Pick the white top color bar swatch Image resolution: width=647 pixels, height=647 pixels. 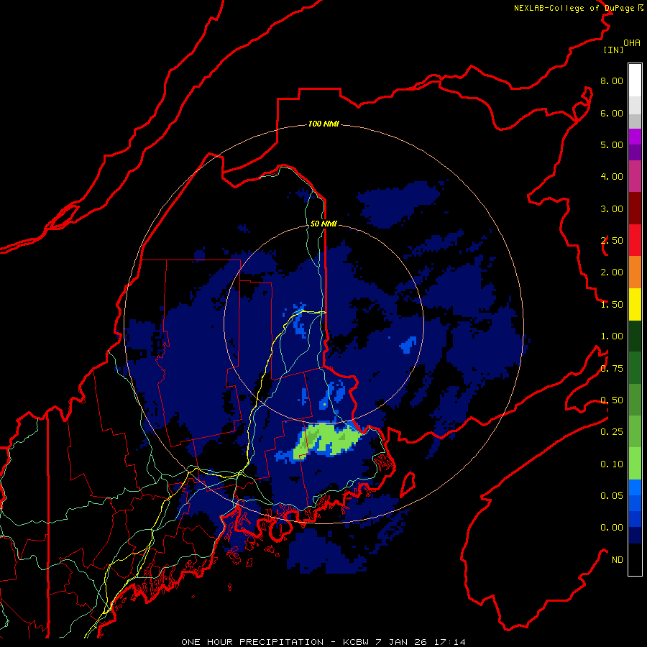(635, 81)
